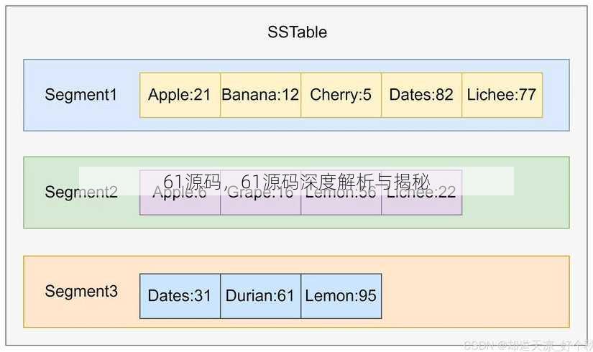Select the Dates:31 cell

tap(180, 296)
